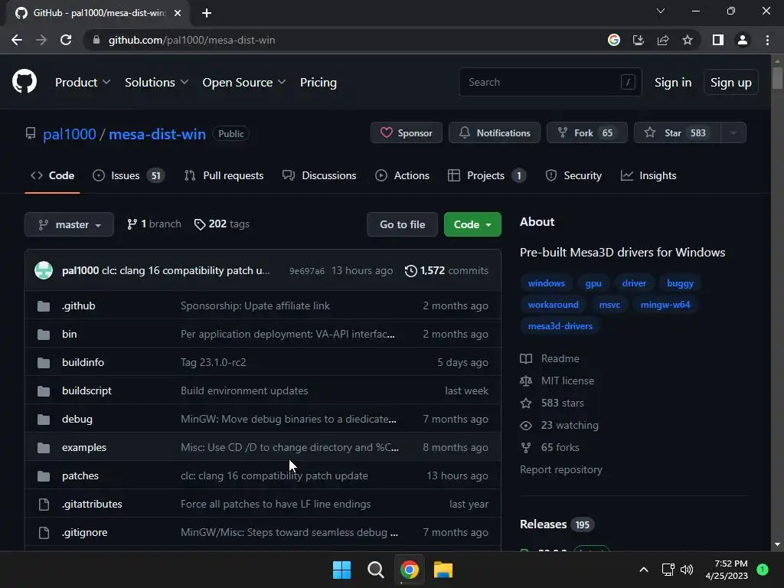Open the master branch dropdown
The image size is (784, 588).
tap(69, 224)
